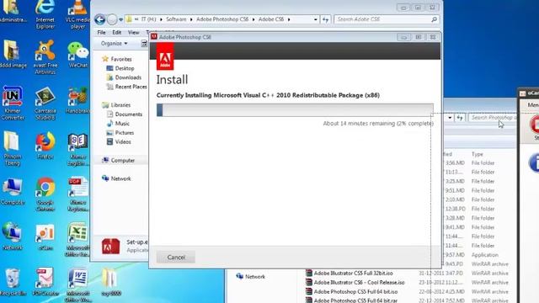Click search magnifier in Adobe CS6 window
Screen dimensions: 539x303
pos(435,19)
